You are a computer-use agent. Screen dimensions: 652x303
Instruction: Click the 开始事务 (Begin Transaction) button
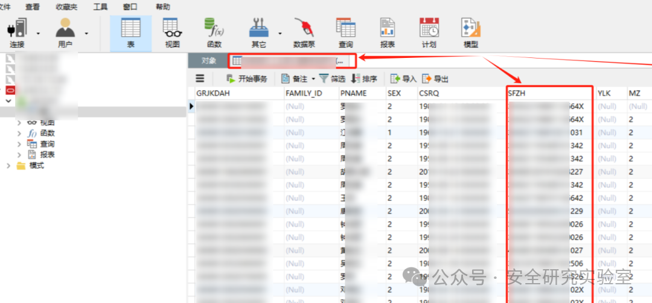tap(246, 78)
